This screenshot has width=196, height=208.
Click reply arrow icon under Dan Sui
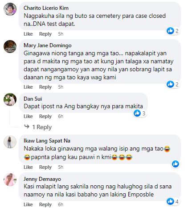[x=27, y=126]
